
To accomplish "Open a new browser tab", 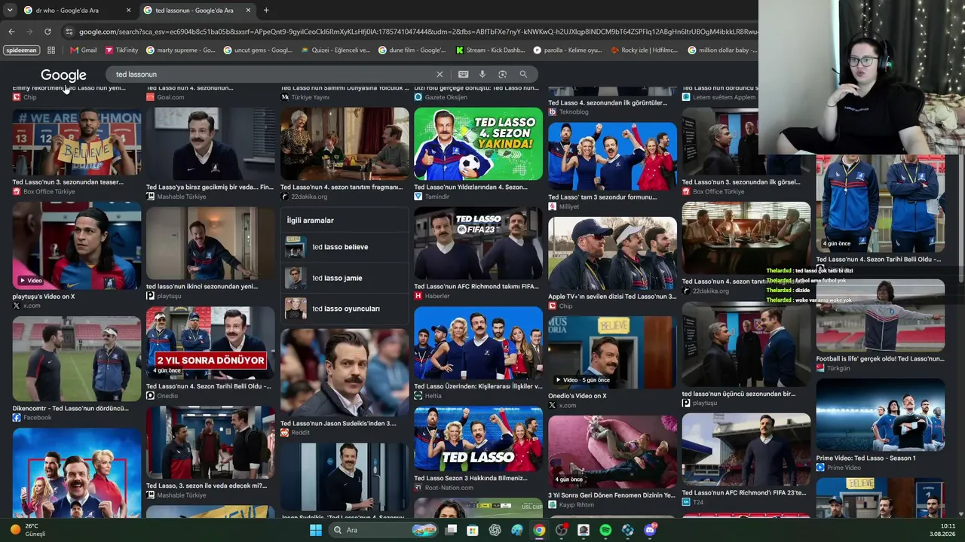I will pos(266,11).
